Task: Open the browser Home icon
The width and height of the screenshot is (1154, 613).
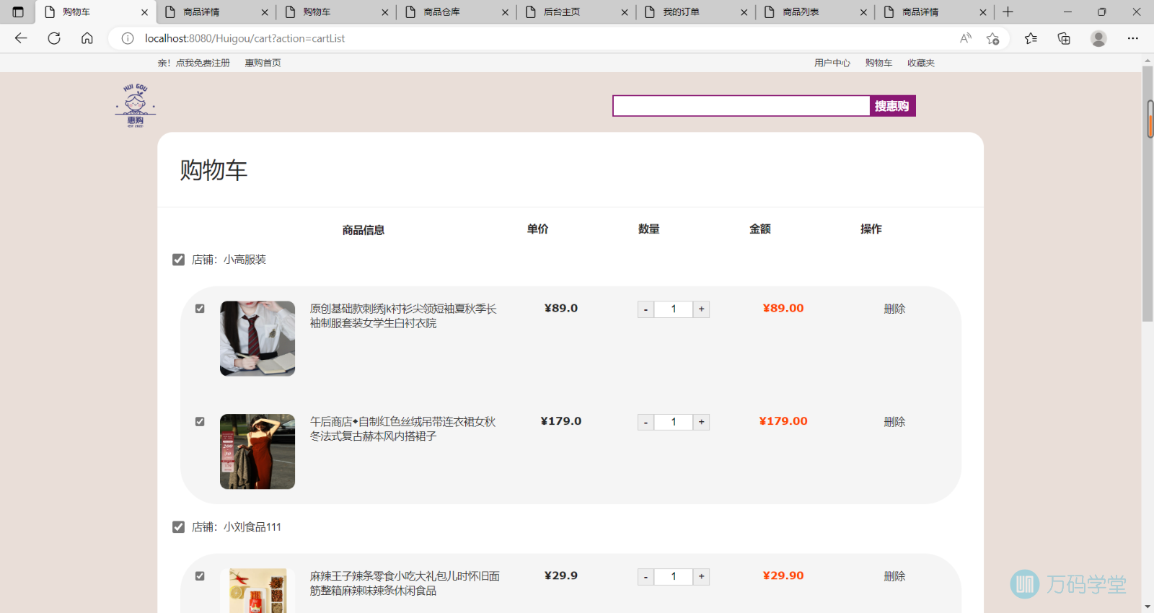Action: 87,38
